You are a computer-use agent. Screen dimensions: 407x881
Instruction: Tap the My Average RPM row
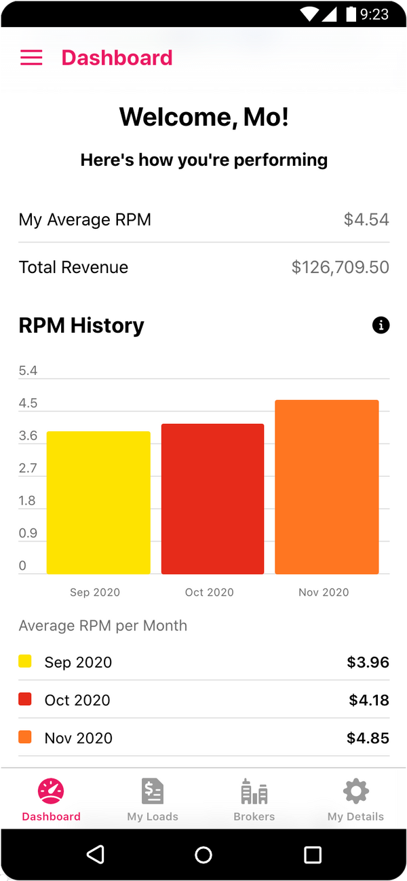pyautogui.click(x=203, y=219)
